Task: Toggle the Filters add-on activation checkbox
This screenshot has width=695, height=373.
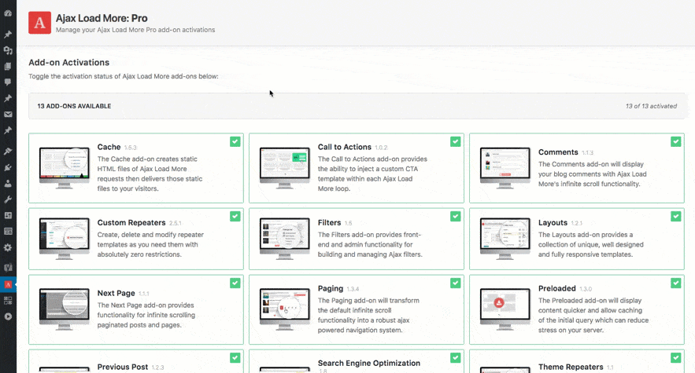Action: pos(456,217)
